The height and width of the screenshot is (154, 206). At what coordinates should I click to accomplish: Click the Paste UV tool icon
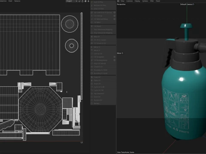92,80
